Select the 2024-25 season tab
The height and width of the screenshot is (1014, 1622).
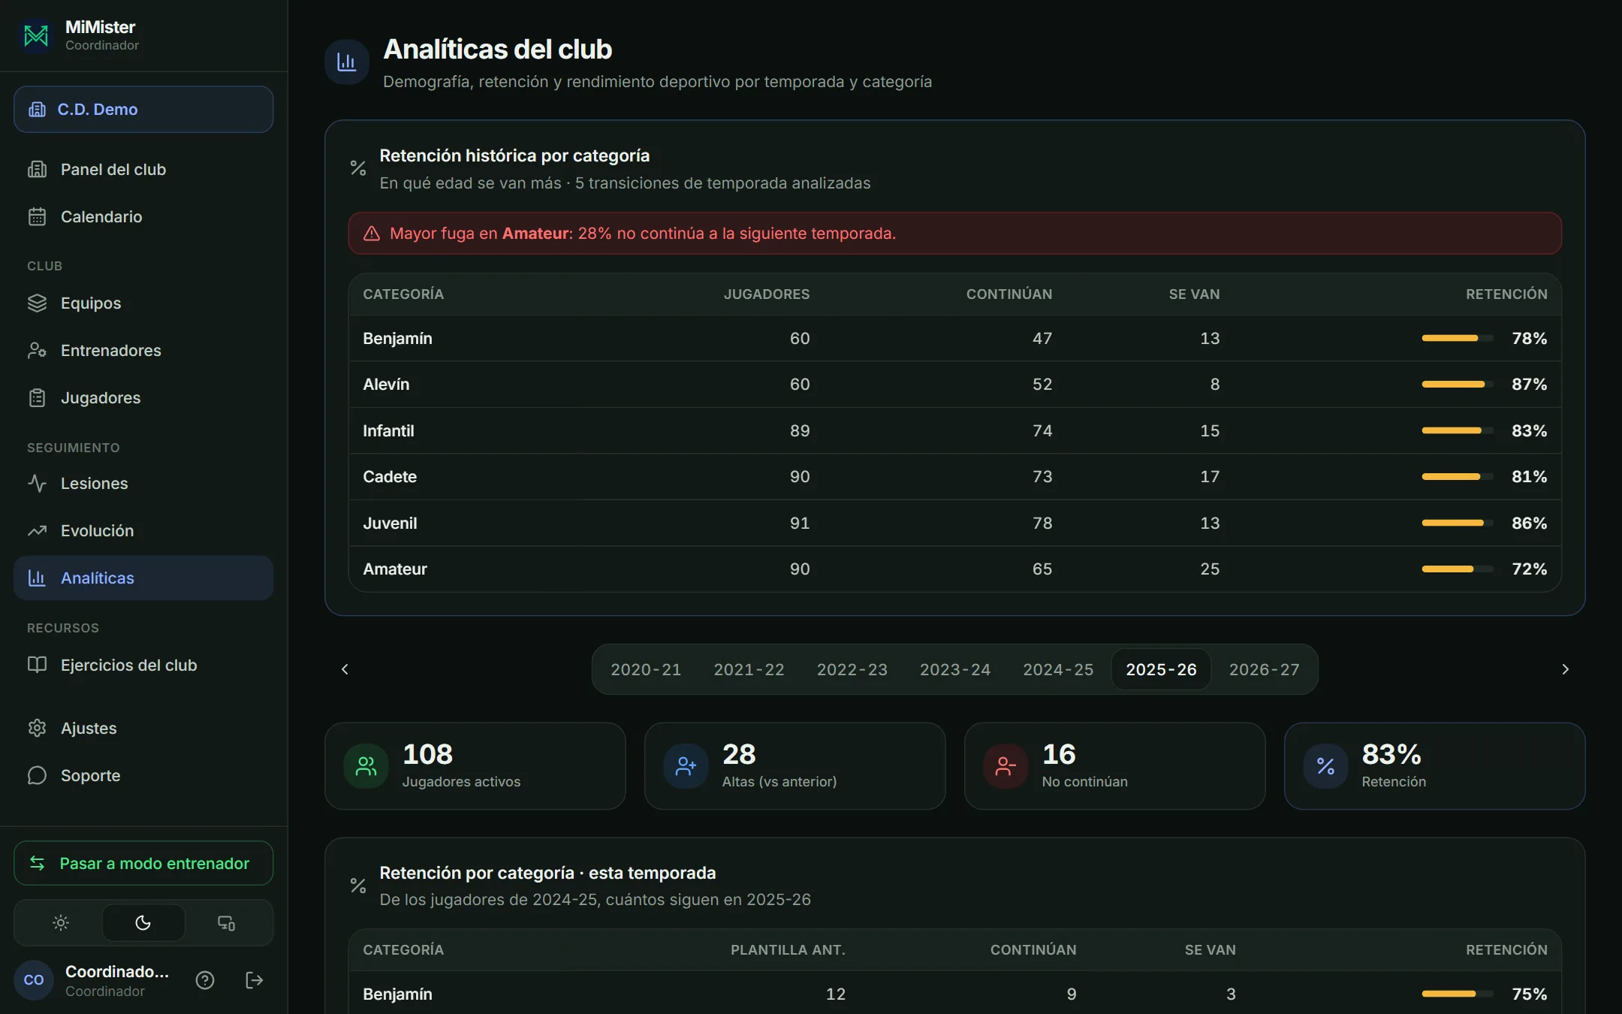pyautogui.click(x=1058, y=669)
